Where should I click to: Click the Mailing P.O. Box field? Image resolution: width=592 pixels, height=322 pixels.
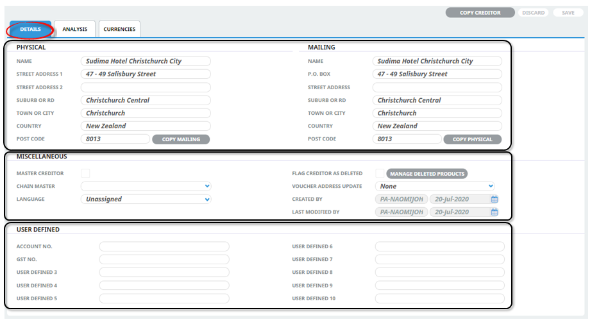pos(437,74)
